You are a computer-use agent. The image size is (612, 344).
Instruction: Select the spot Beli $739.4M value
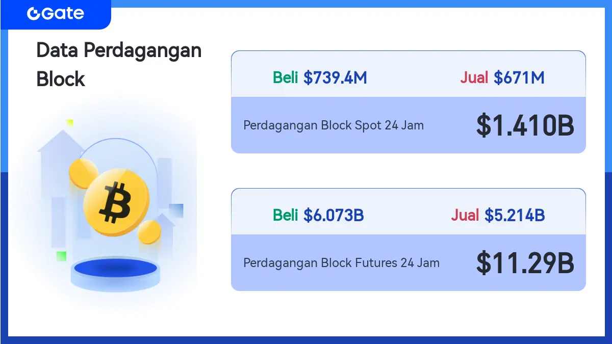point(320,77)
